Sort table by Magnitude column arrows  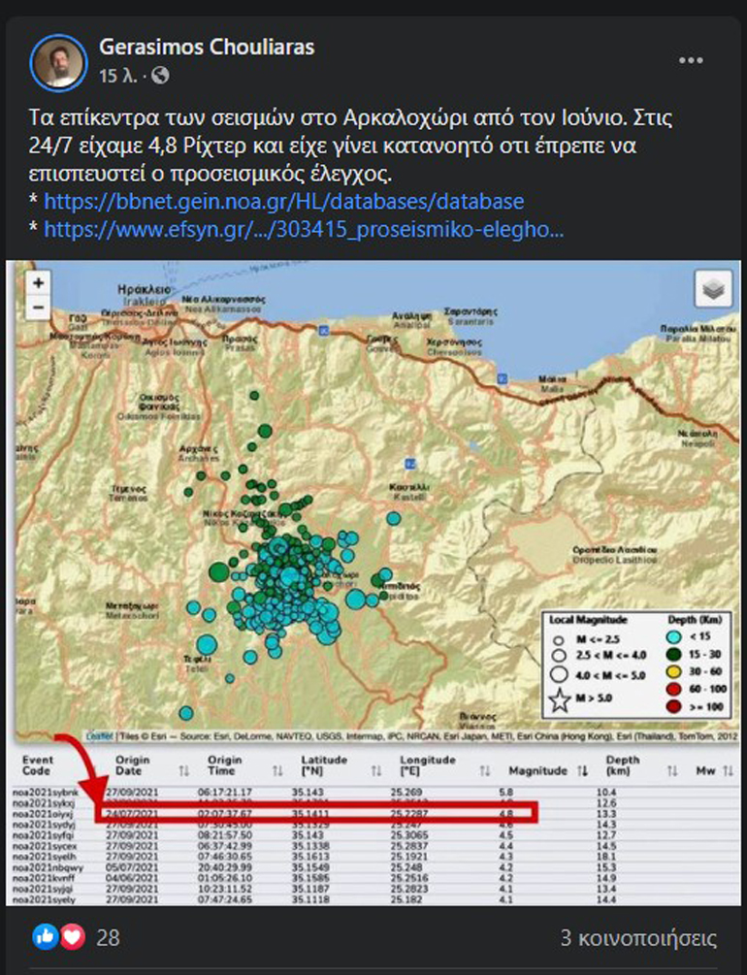(583, 770)
